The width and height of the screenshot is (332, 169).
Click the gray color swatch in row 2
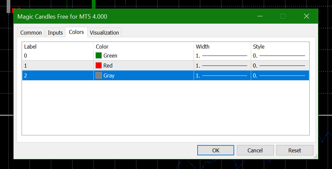(99, 76)
